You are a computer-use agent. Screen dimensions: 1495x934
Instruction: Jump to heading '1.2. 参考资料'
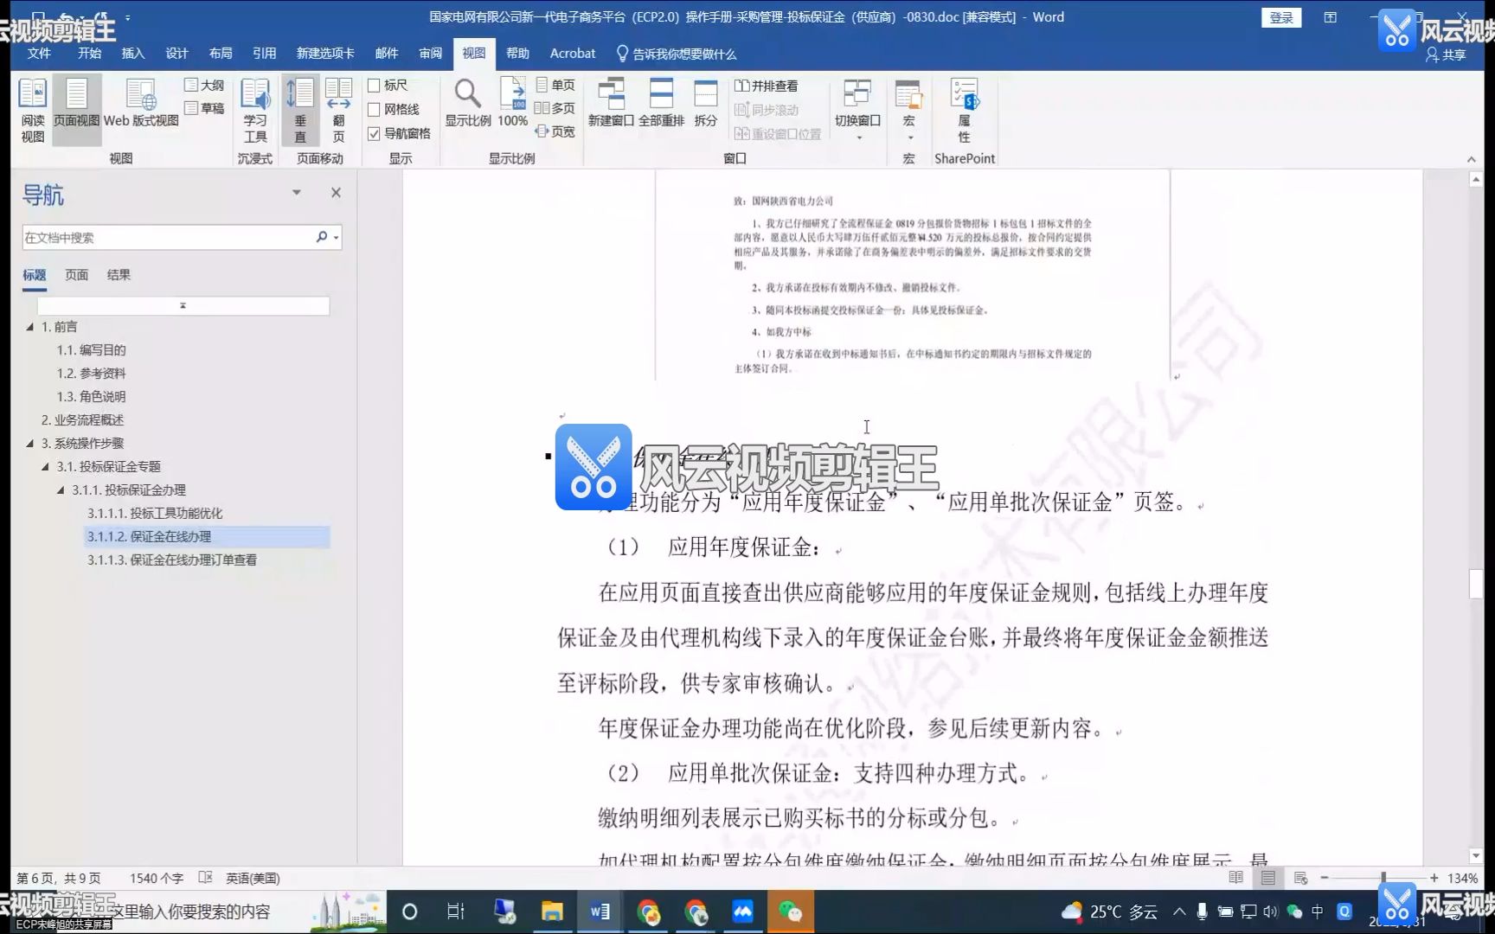[91, 374]
